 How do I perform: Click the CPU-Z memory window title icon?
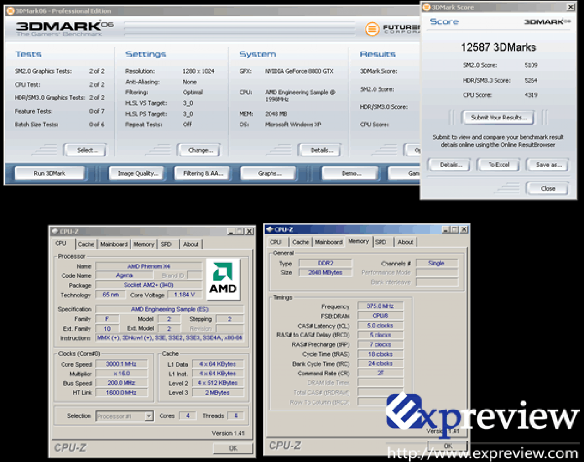(x=270, y=229)
